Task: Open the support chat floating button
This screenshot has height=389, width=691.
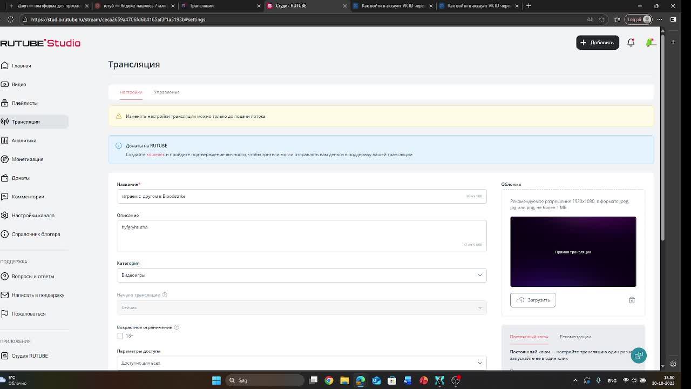Action: pyautogui.click(x=639, y=355)
